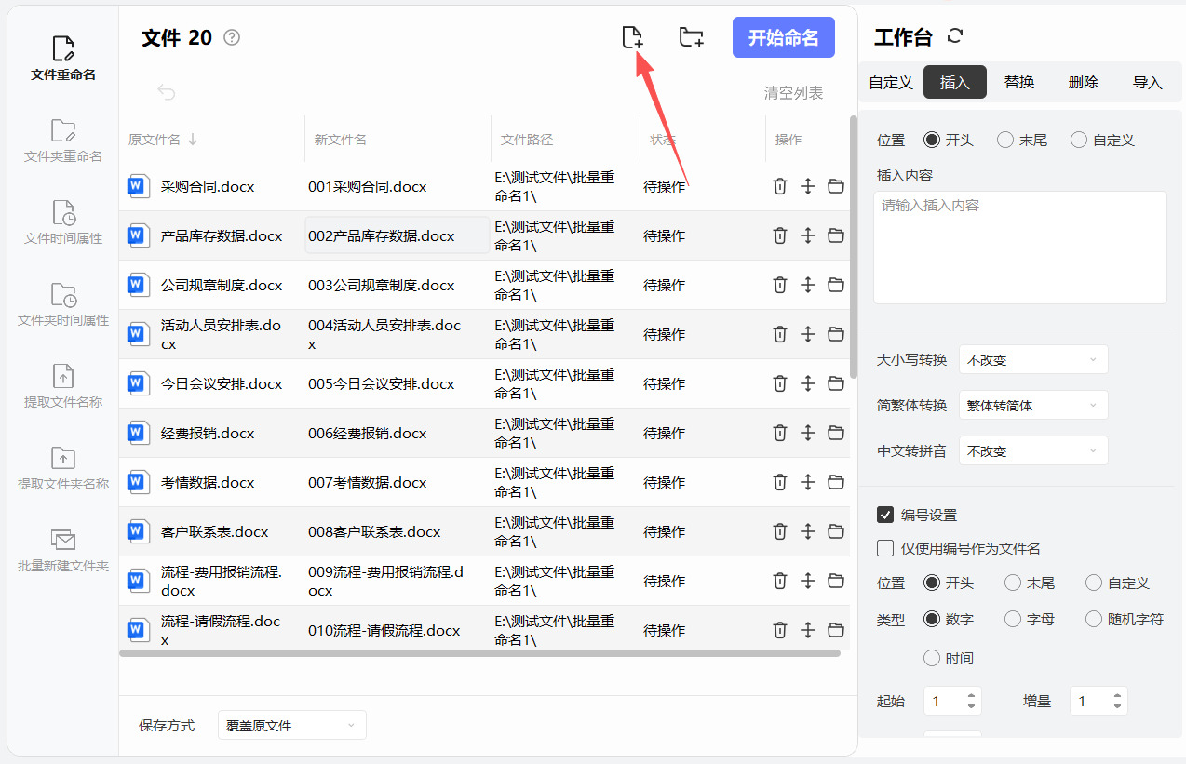Select 数字 numbering type
The width and height of the screenshot is (1186, 764).
(931, 619)
